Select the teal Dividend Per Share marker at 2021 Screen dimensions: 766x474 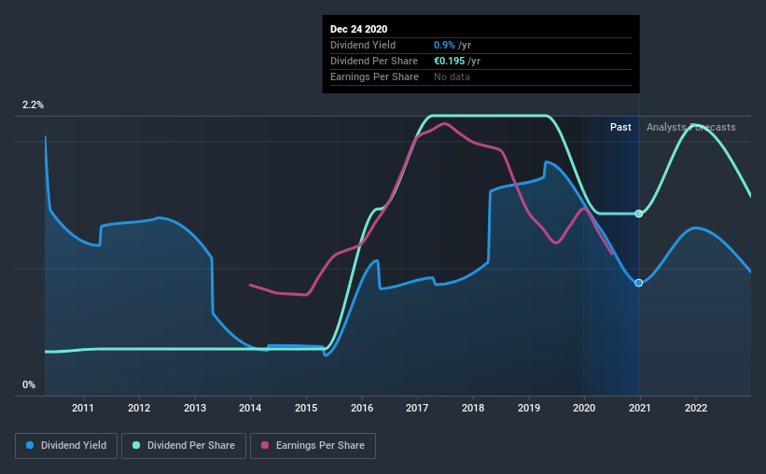click(x=638, y=214)
